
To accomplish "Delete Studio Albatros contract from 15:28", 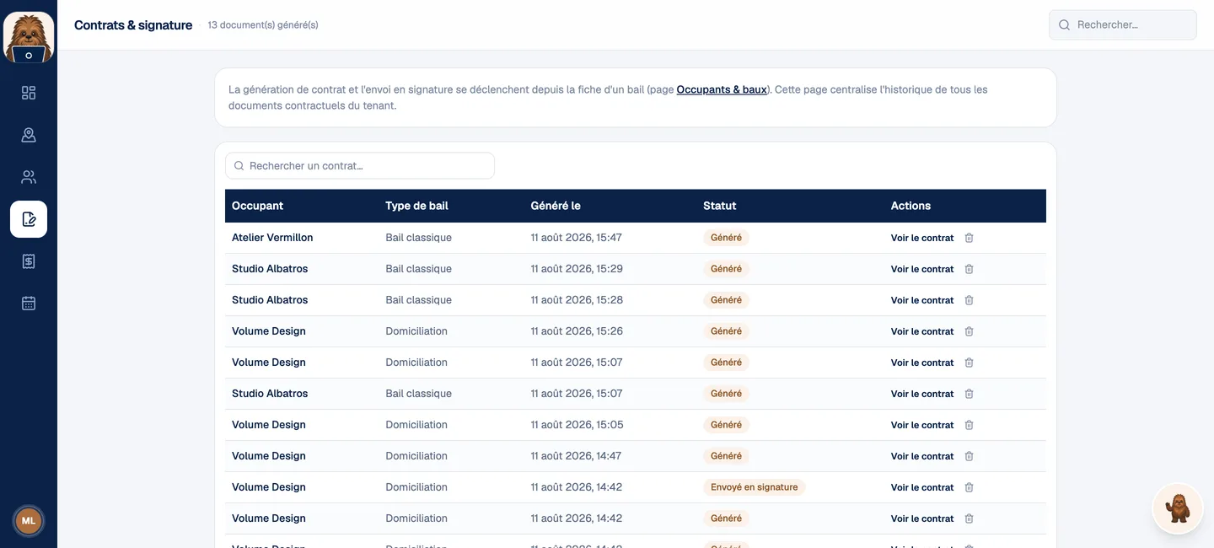I will pyautogui.click(x=969, y=300).
